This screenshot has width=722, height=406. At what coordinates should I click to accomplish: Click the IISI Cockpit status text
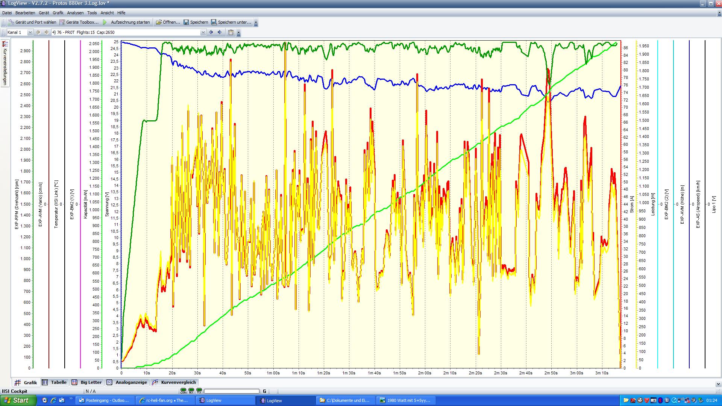[x=15, y=391]
